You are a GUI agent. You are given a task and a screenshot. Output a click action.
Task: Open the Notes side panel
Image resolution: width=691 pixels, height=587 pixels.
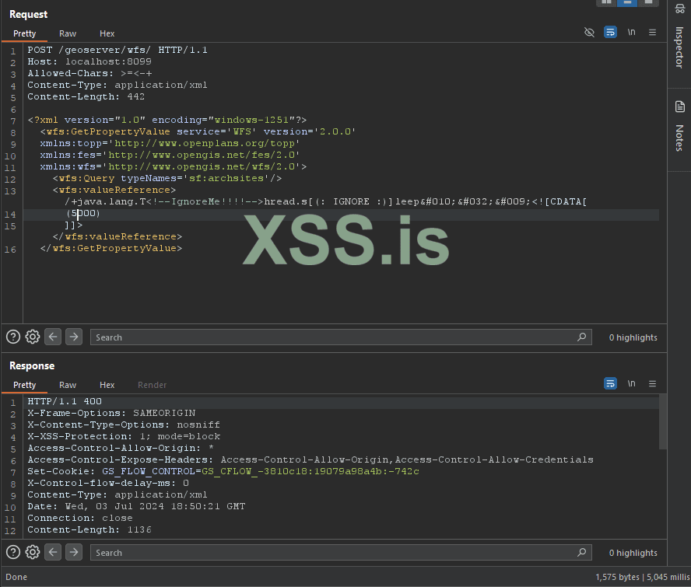point(679,138)
